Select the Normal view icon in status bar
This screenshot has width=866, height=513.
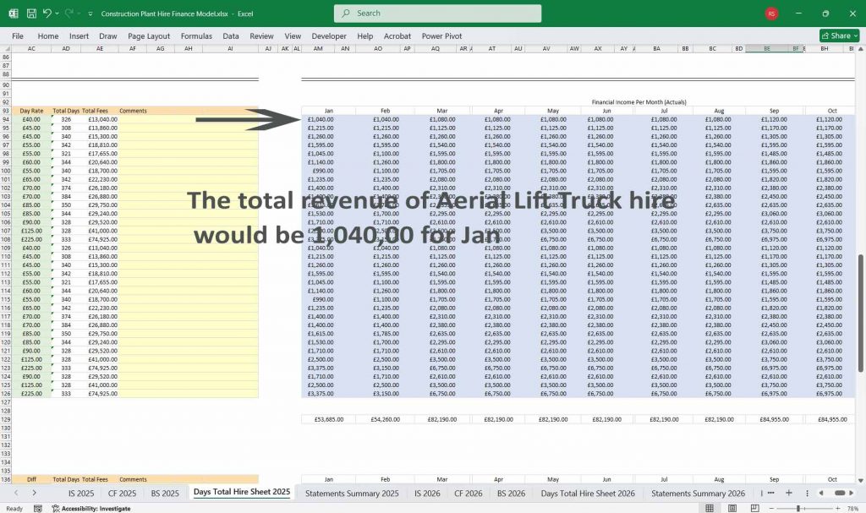tap(710, 508)
